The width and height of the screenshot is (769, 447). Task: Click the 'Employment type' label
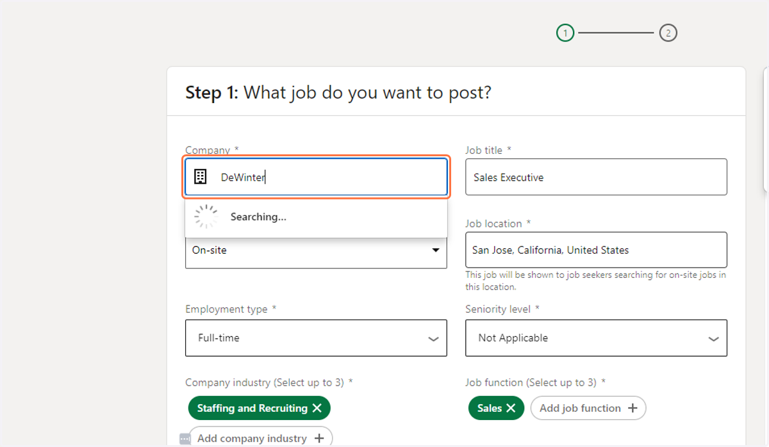[x=231, y=309]
